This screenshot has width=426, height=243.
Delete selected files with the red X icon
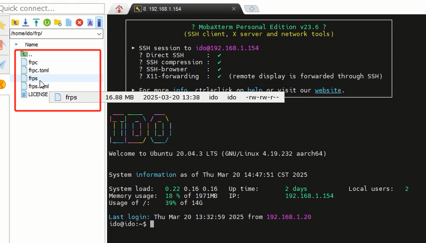tap(80, 22)
